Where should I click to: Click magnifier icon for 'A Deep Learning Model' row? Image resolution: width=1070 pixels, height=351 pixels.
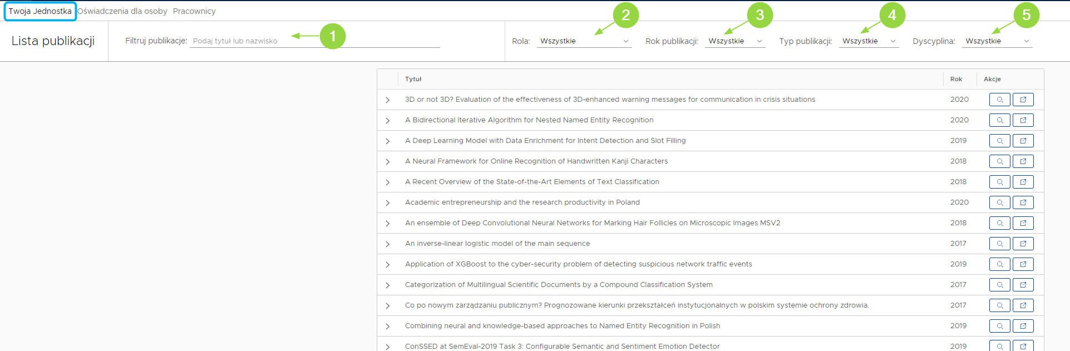(999, 141)
